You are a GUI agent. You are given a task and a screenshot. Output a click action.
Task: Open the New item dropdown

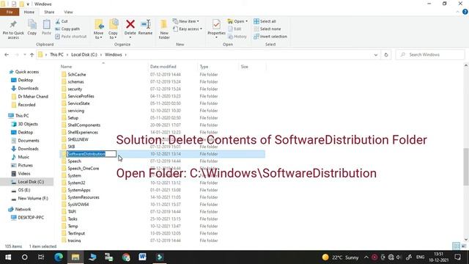185,21
